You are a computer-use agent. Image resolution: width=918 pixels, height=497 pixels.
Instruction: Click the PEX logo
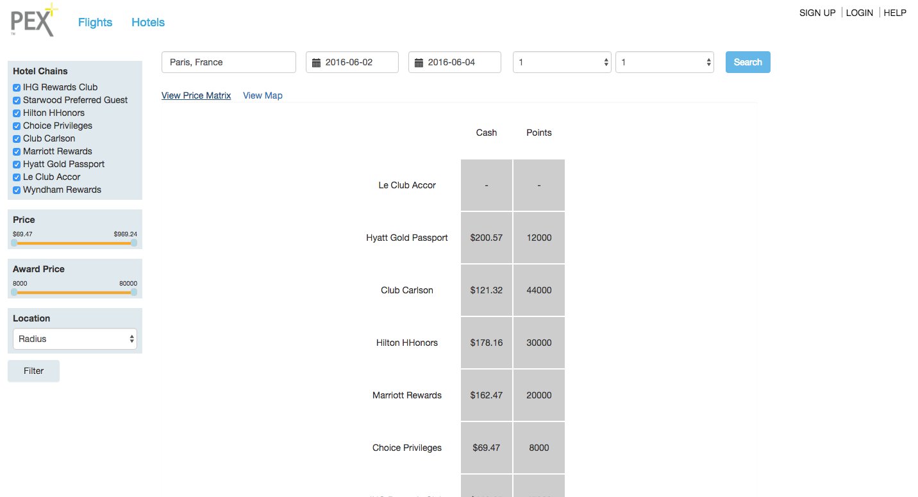pyautogui.click(x=33, y=20)
